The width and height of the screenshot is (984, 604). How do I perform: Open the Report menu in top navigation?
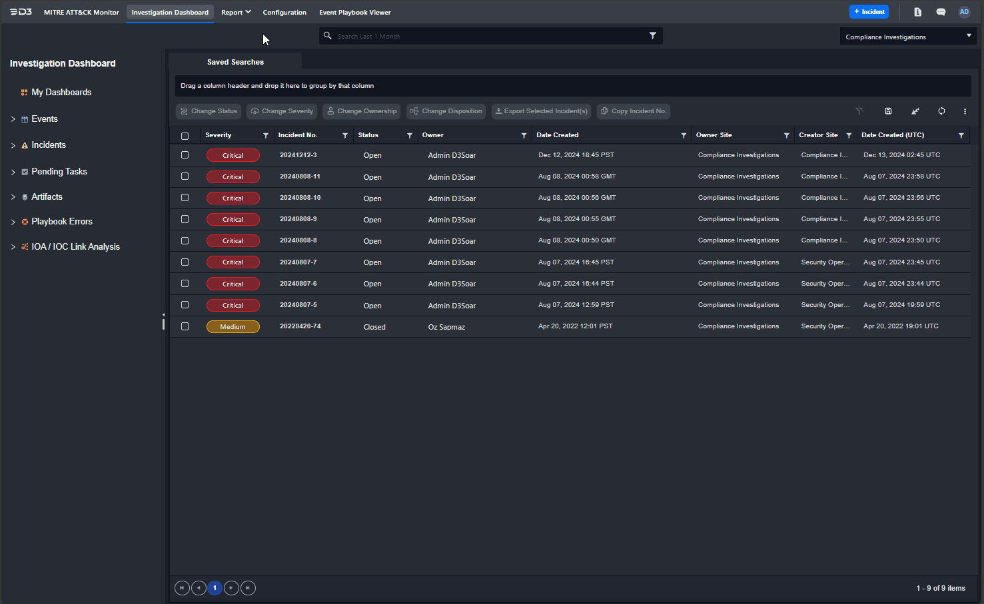(236, 12)
